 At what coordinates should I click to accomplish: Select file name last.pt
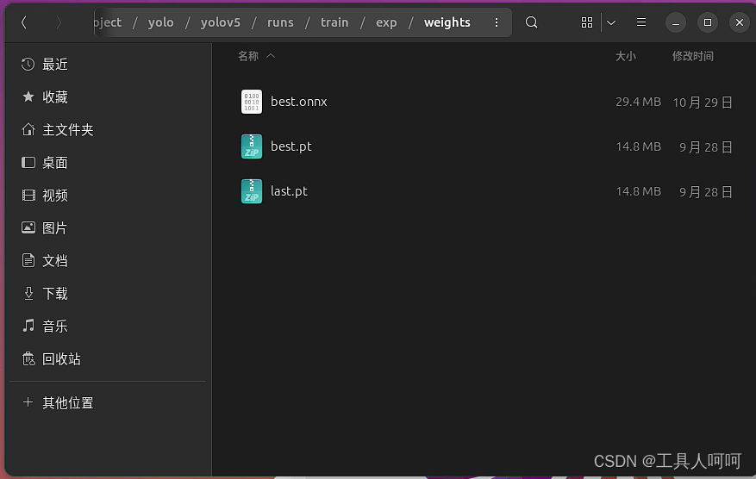click(289, 191)
